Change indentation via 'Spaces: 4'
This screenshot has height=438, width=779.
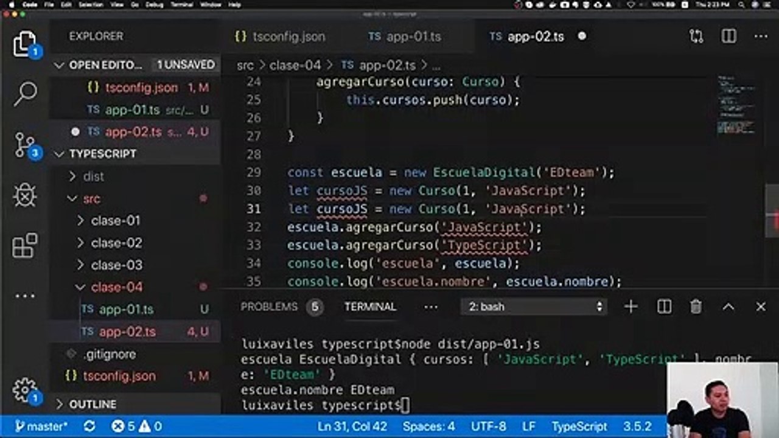coord(429,426)
